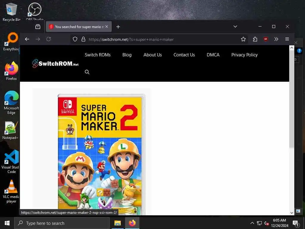
Task: Open Firefox's hamburger application menu
Action: click(287, 39)
